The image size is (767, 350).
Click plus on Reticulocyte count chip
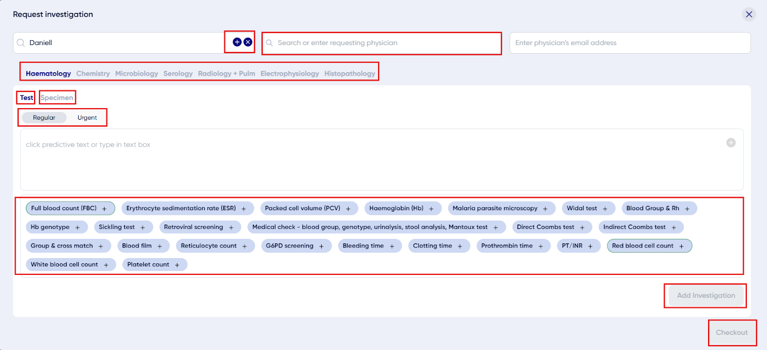244,246
